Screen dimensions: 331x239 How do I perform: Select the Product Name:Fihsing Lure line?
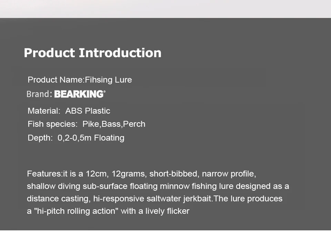coord(80,80)
